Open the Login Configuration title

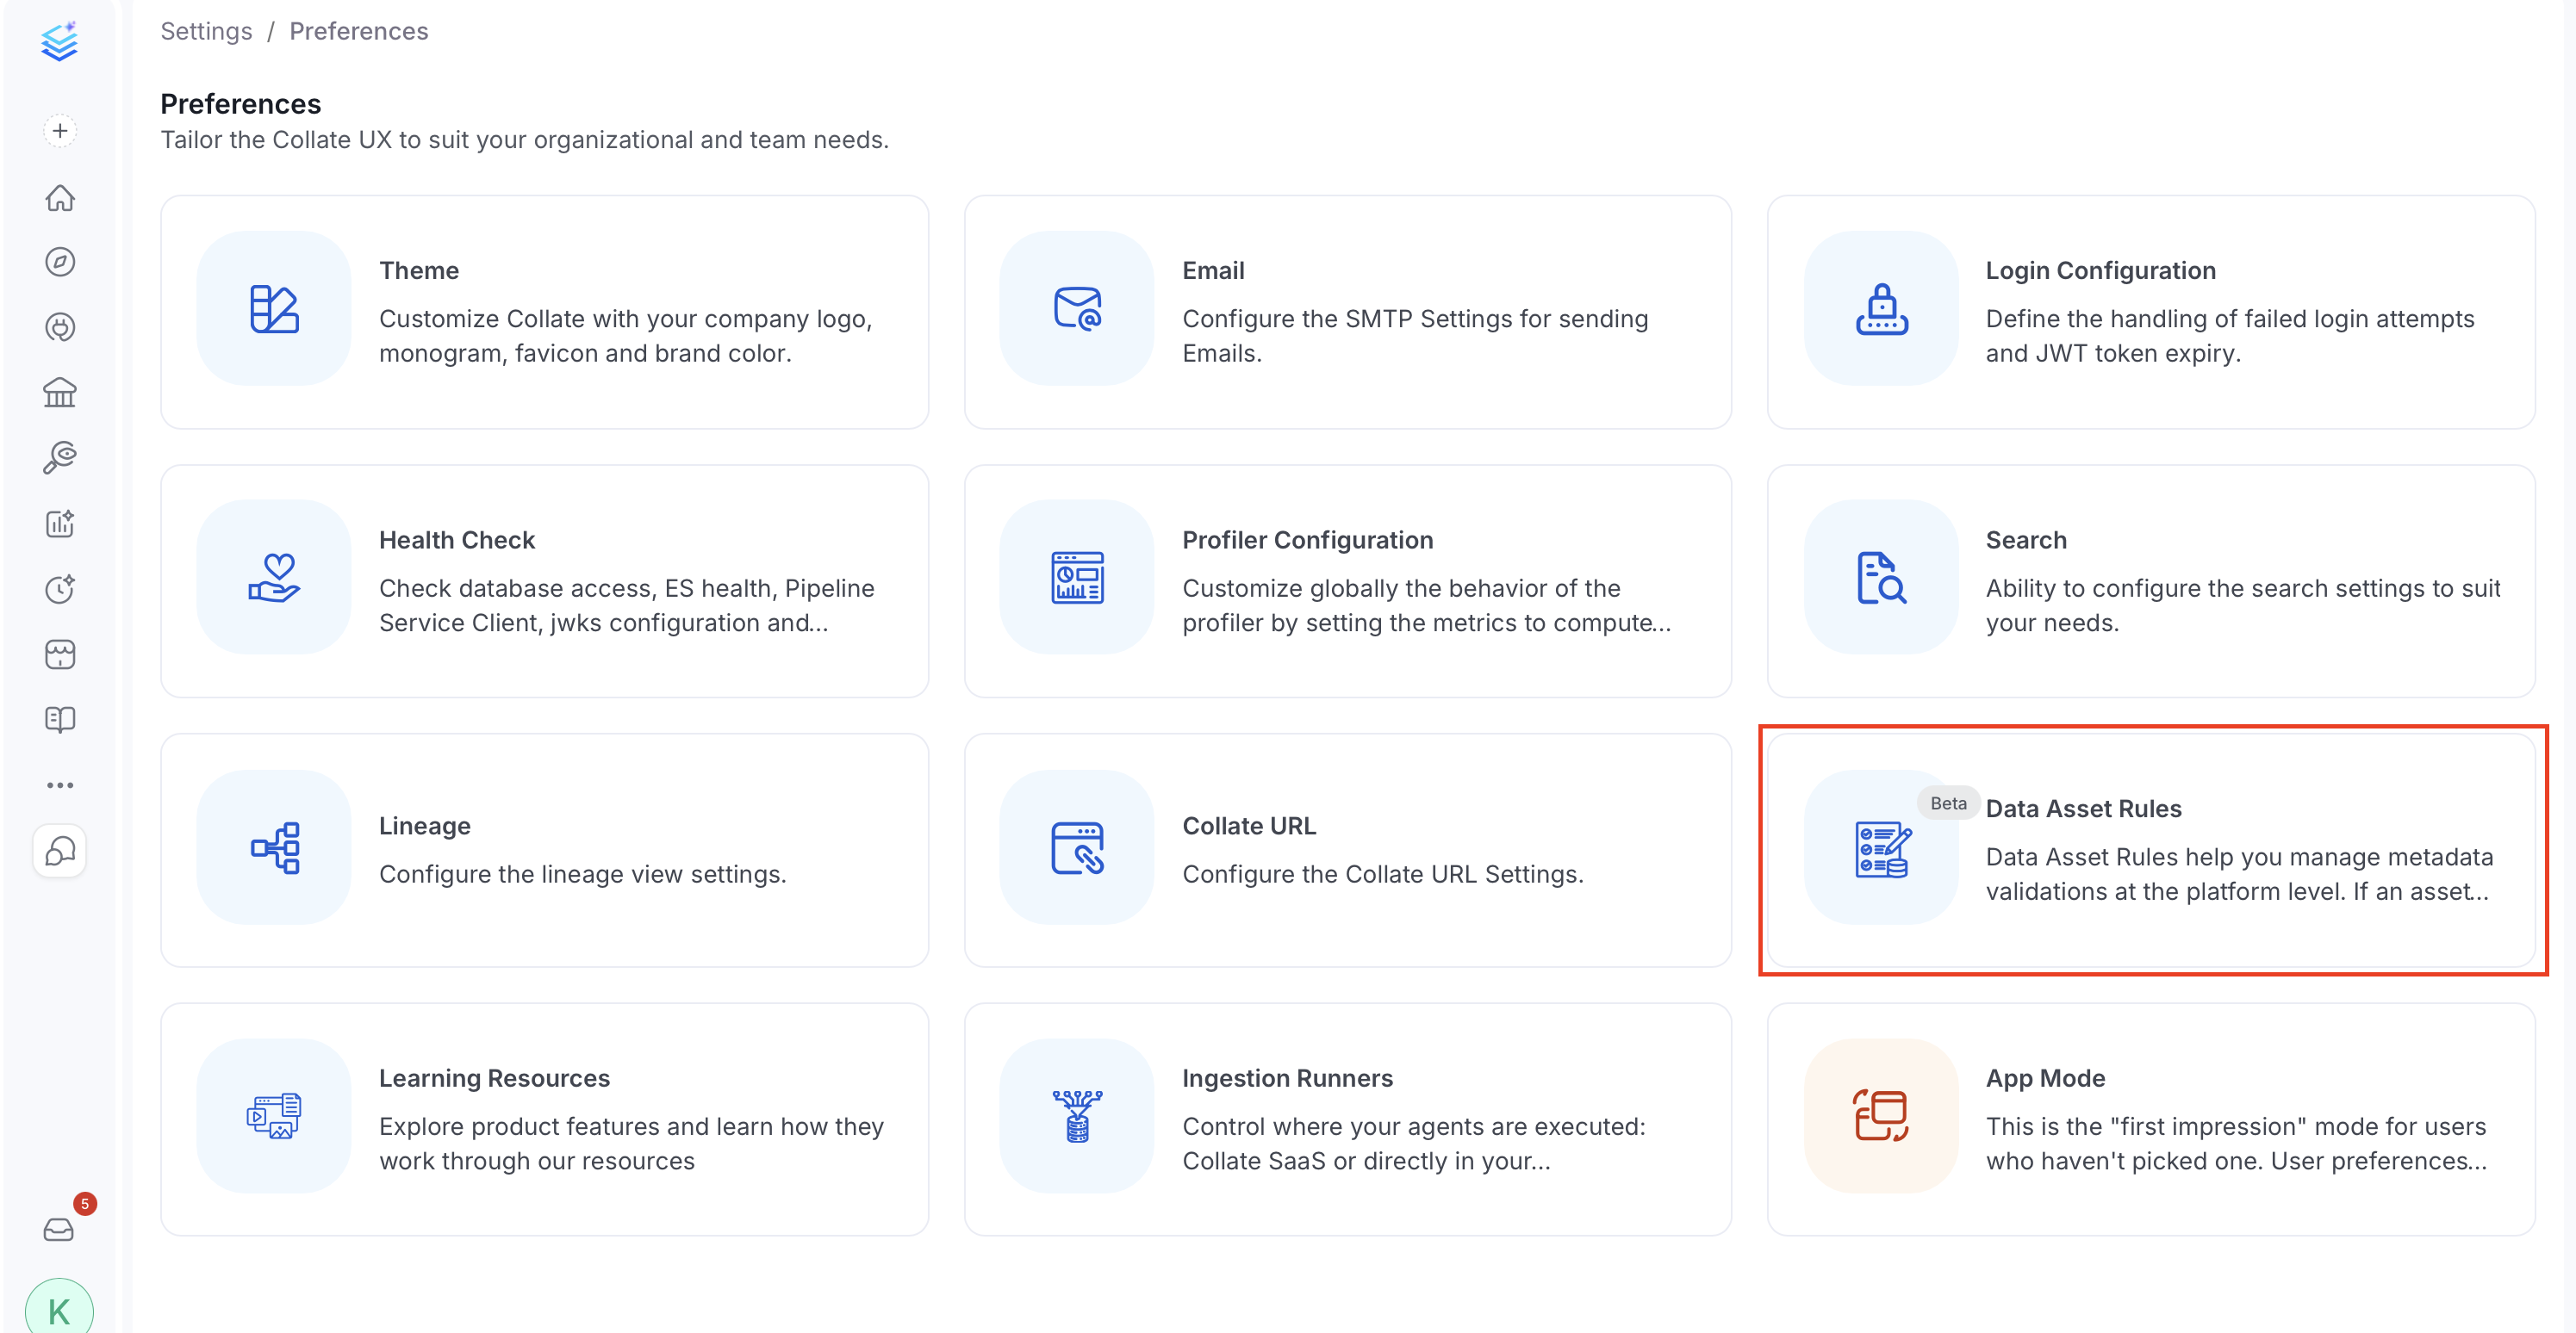(x=2100, y=270)
